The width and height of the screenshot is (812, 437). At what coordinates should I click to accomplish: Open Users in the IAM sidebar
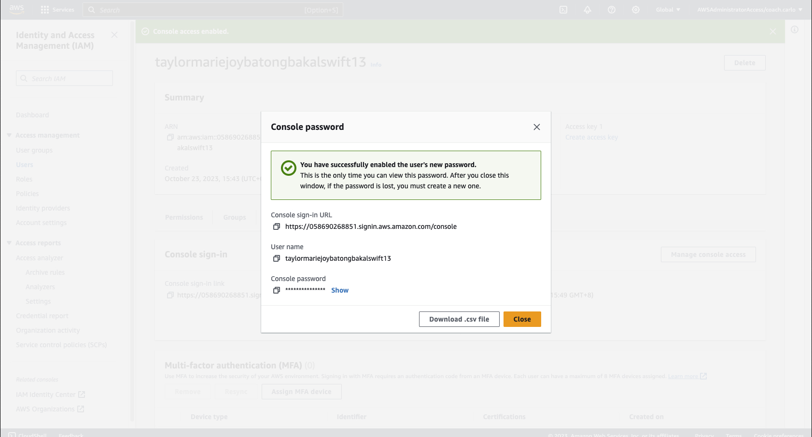(x=25, y=165)
